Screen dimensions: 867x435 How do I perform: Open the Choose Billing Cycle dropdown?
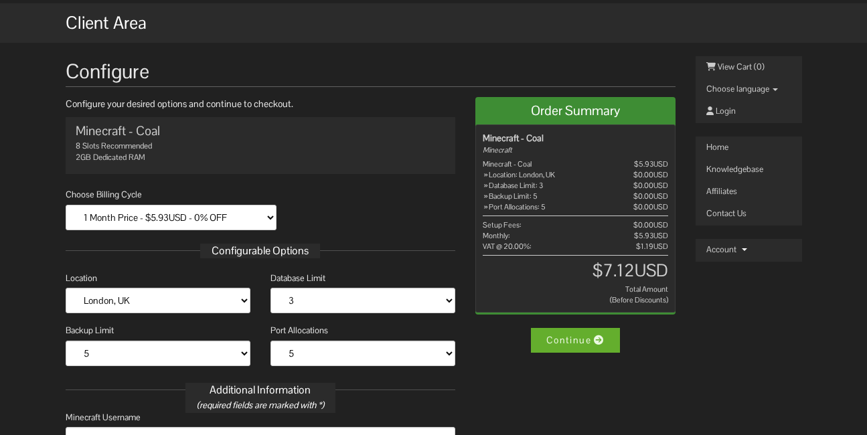click(x=171, y=217)
